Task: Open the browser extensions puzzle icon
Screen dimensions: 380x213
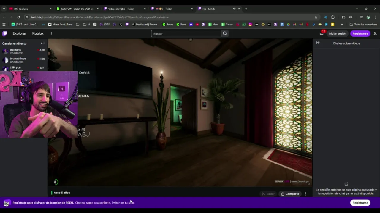Action: [333, 17]
